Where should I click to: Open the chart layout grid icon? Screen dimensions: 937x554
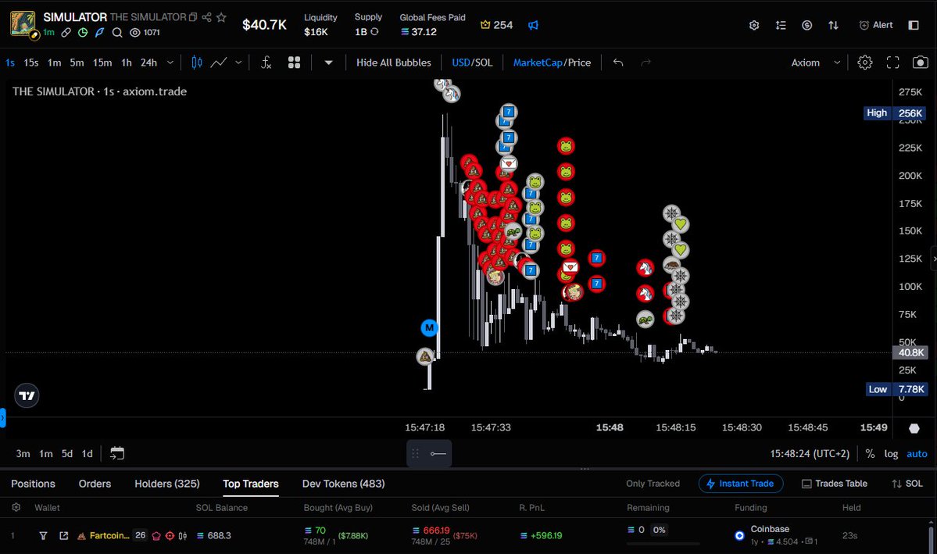coord(294,63)
